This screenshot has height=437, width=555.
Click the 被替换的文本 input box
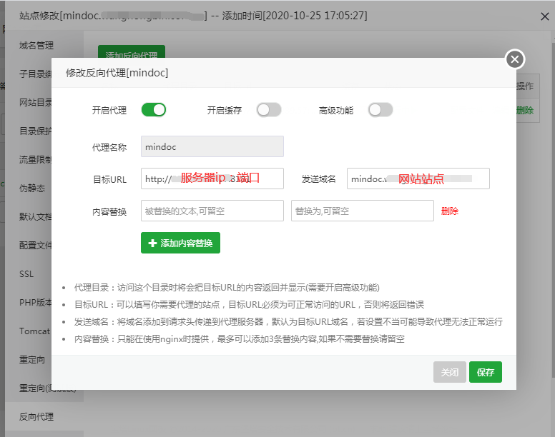[212, 211]
